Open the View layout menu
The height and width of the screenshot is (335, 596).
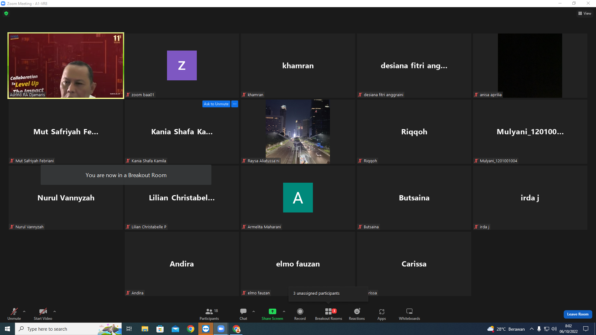coord(585,13)
